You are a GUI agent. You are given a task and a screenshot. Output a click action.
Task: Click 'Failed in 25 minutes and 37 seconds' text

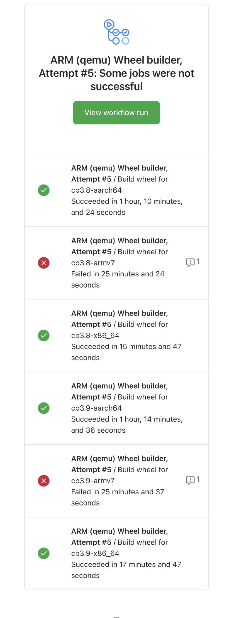[118, 497]
